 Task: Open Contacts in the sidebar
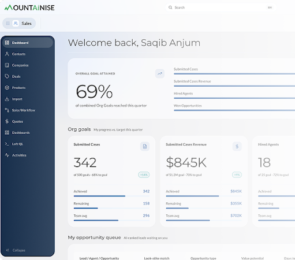coord(28,54)
